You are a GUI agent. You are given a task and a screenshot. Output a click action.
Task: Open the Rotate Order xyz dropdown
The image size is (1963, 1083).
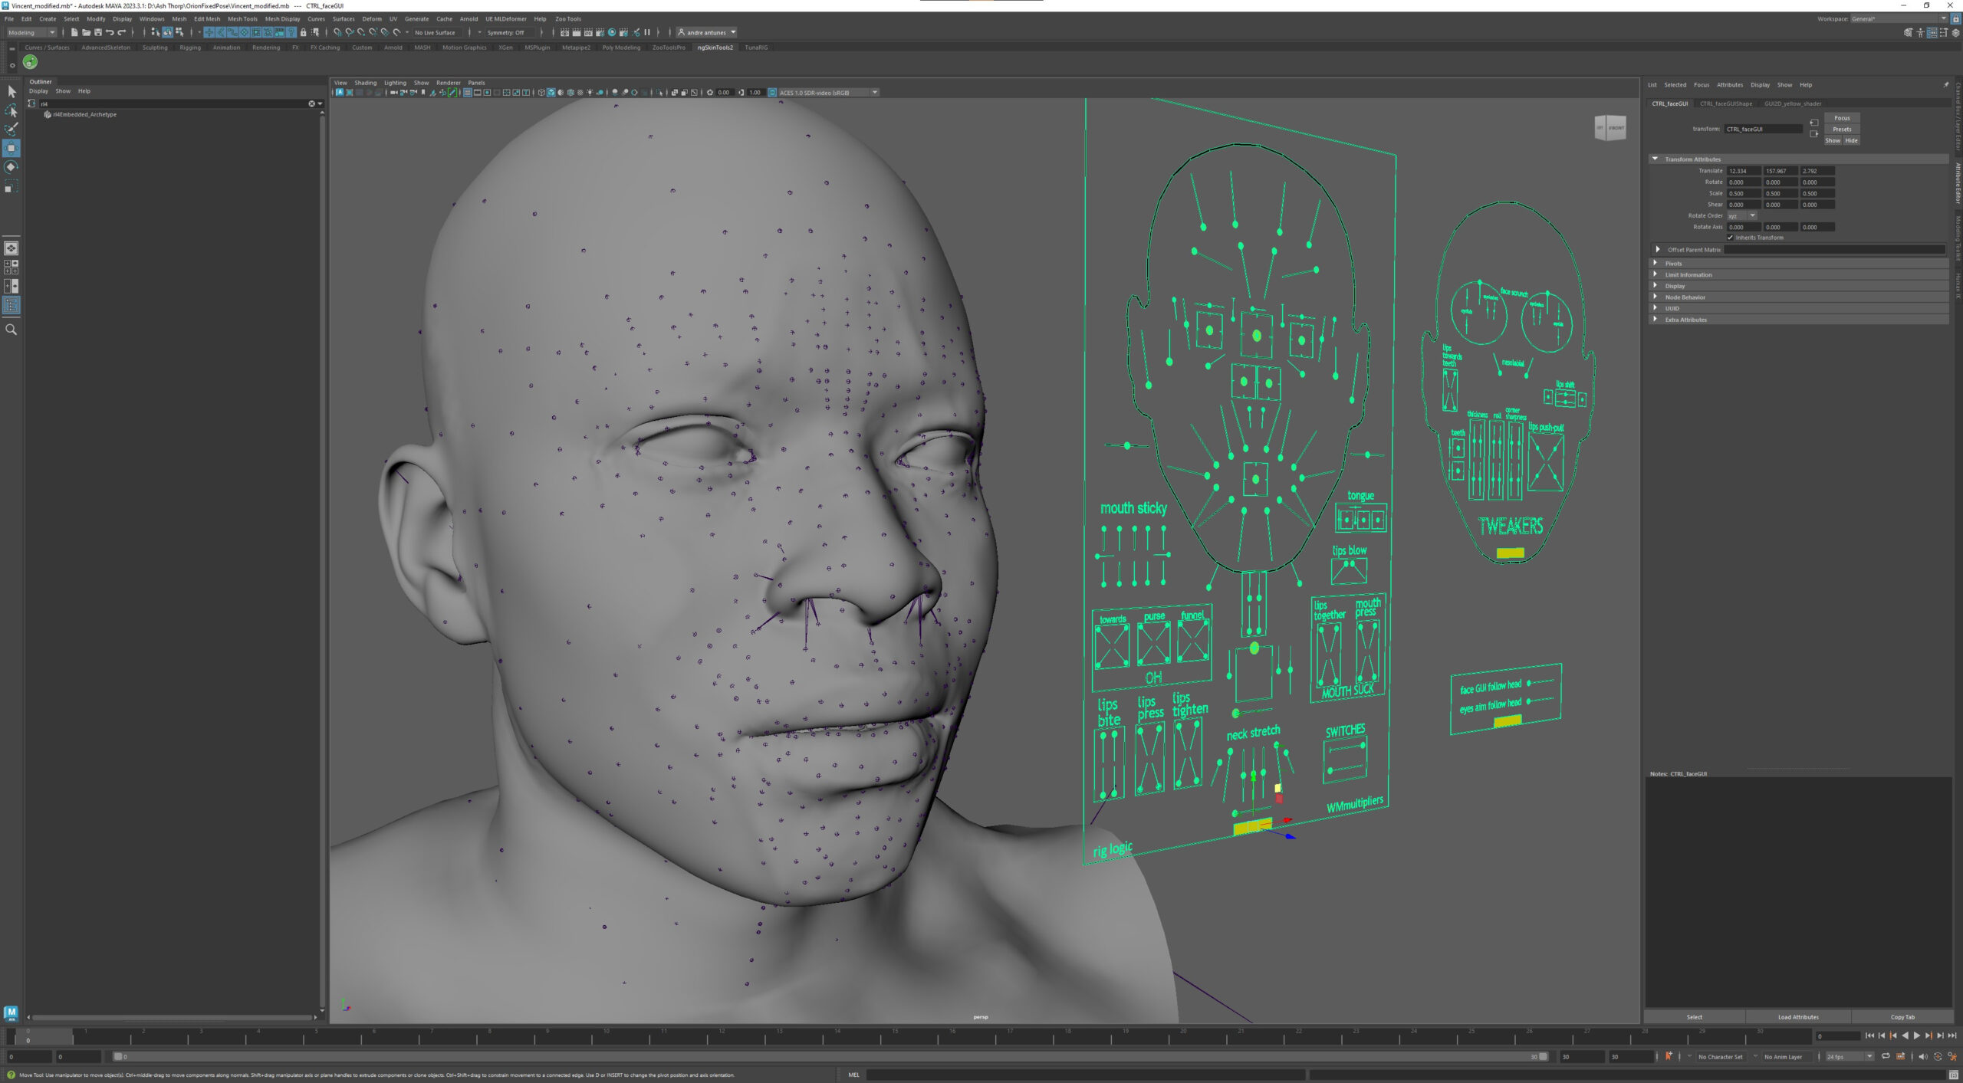point(1741,216)
